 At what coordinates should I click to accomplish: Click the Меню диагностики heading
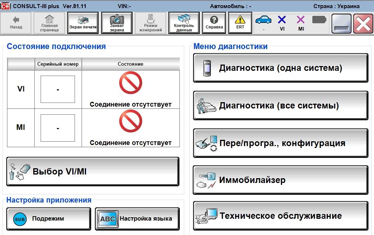coord(230,46)
